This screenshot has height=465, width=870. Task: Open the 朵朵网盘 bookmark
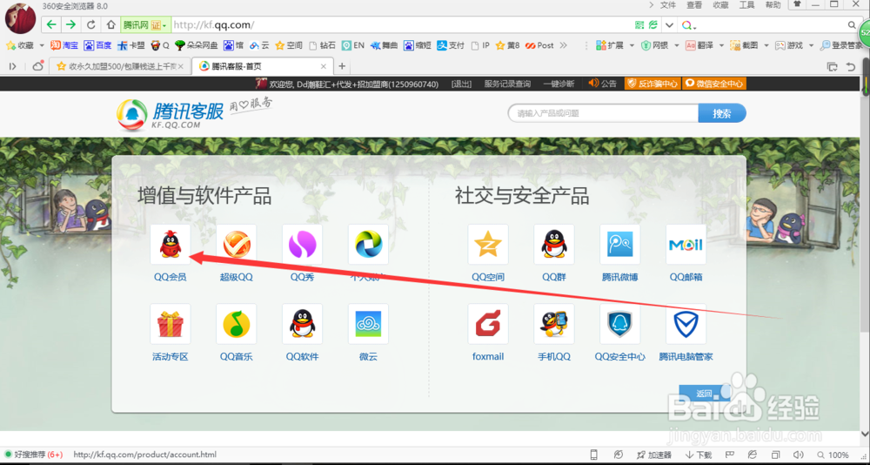point(197,45)
